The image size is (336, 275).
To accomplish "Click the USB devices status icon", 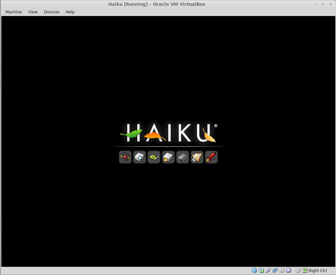I will click(268, 270).
